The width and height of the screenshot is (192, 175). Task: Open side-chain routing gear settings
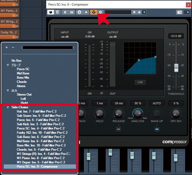click(100, 12)
